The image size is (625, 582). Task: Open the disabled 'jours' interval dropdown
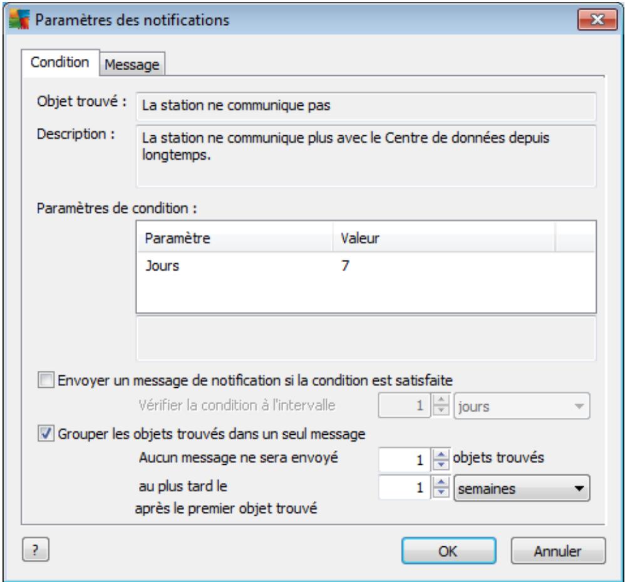point(522,406)
